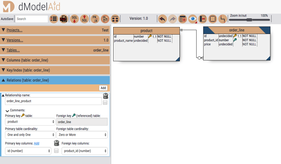This screenshot has height=164, width=281.
Task: Click the Zoom in/out slider handle
Action: 249,20
